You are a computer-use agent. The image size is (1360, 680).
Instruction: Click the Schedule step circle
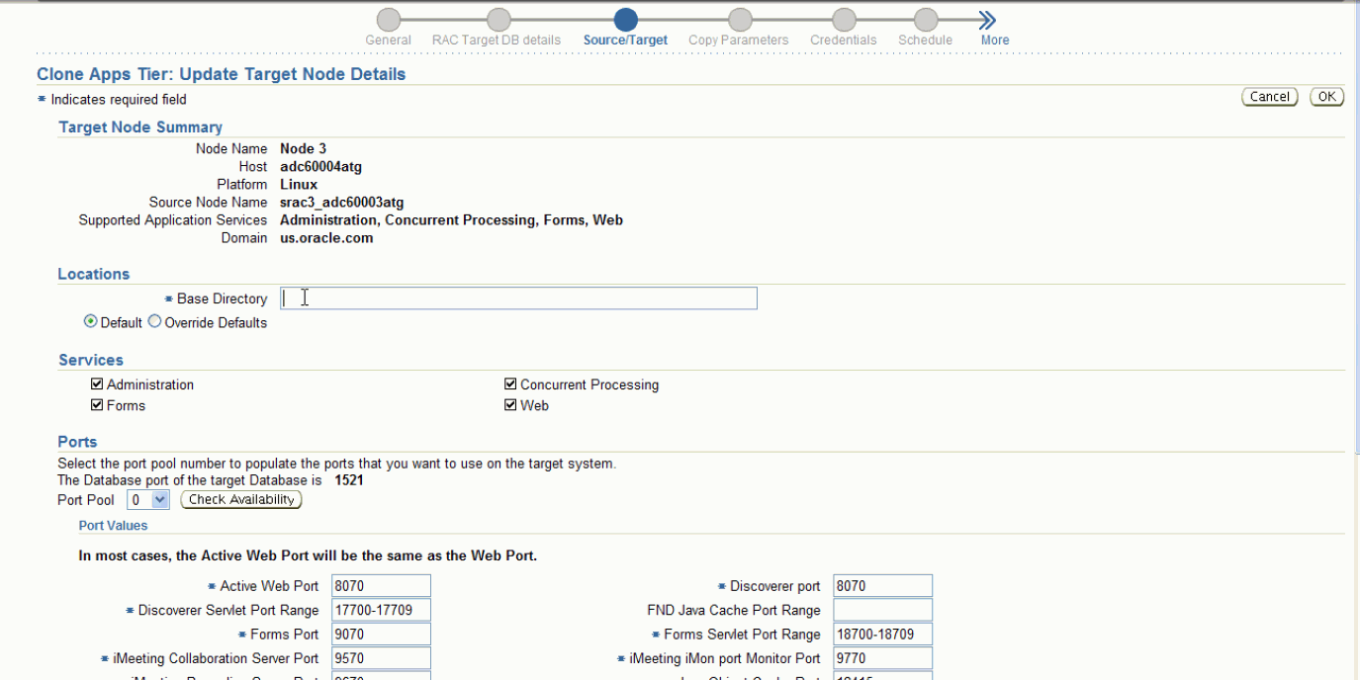click(x=926, y=20)
